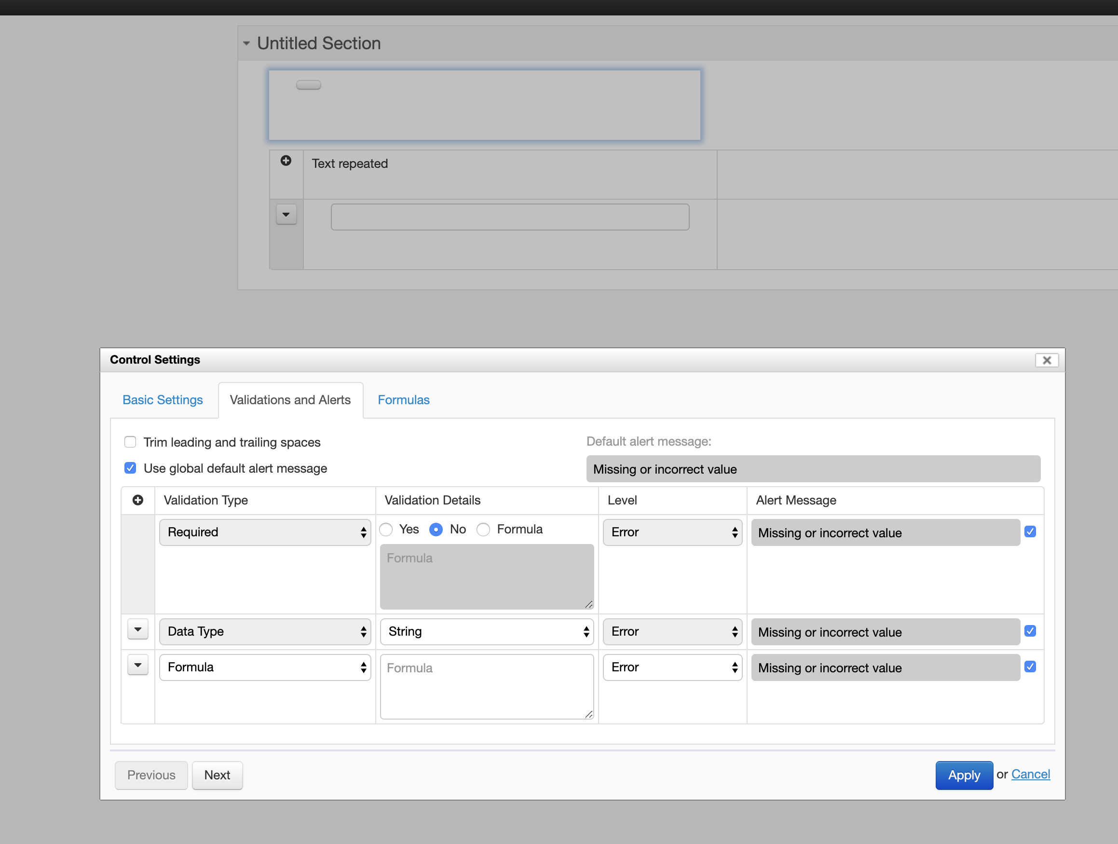Image resolution: width=1118 pixels, height=844 pixels.
Task: Switch to the Basic Settings tab
Action: (162, 400)
